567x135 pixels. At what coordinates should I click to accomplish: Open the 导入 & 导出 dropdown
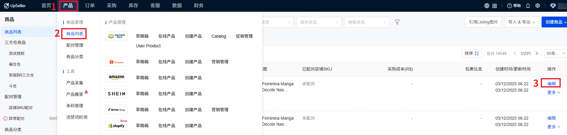pos(521,22)
